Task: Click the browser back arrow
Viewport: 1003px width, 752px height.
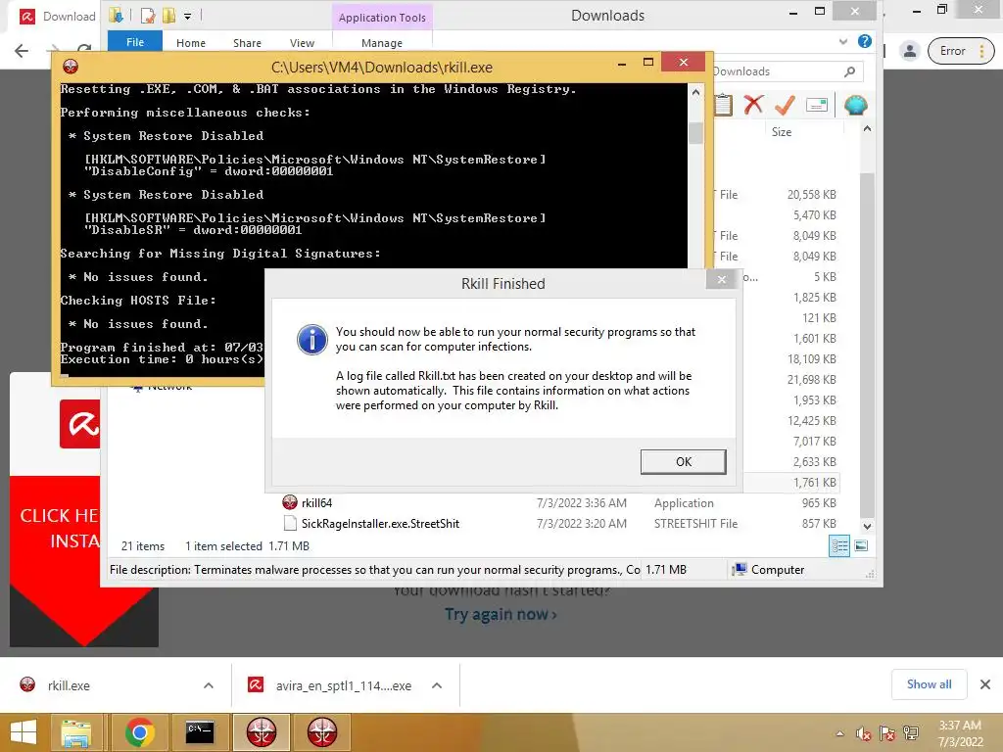Action: click(22, 51)
